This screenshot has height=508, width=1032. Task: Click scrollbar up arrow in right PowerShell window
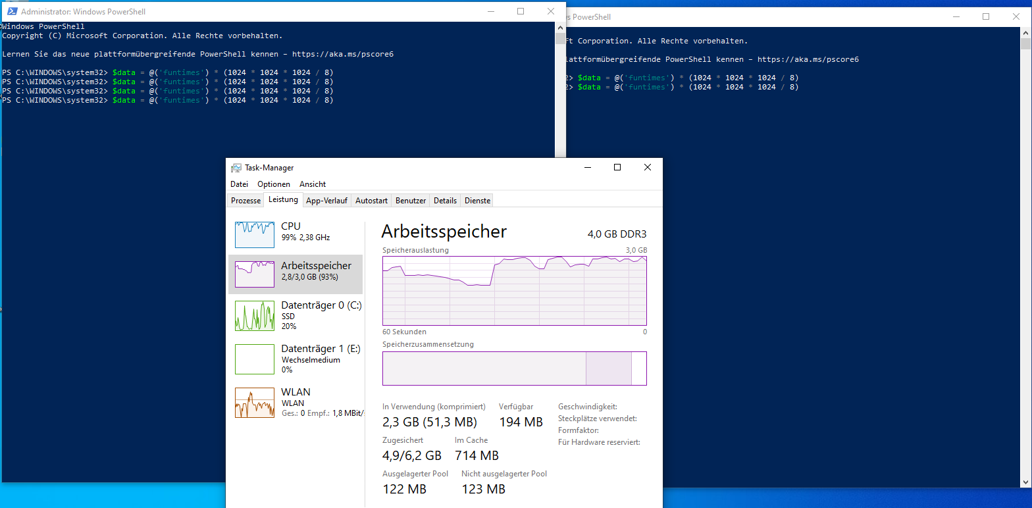[x=1025, y=33]
